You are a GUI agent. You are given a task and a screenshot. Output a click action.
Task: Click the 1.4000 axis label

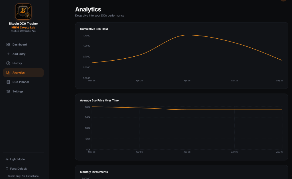tap(87, 36)
